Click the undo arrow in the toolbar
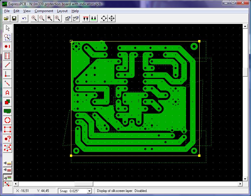The width and height of the screenshot is (251, 196). coord(24,18)
